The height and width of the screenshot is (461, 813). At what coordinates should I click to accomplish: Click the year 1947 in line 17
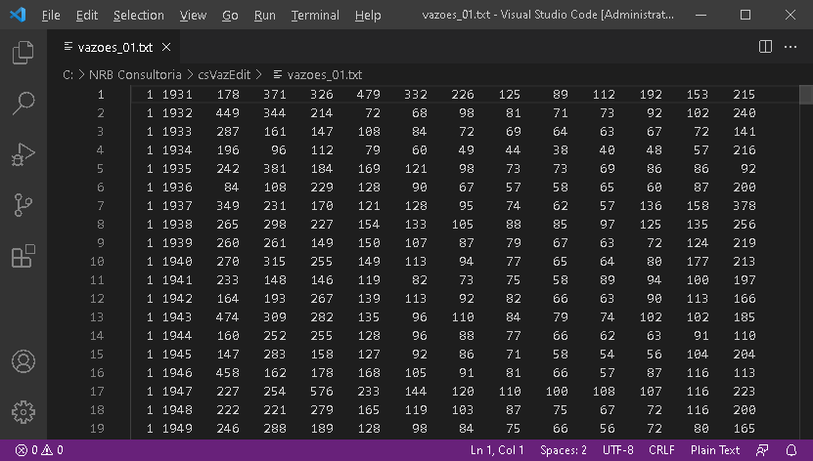pos(177,391)
